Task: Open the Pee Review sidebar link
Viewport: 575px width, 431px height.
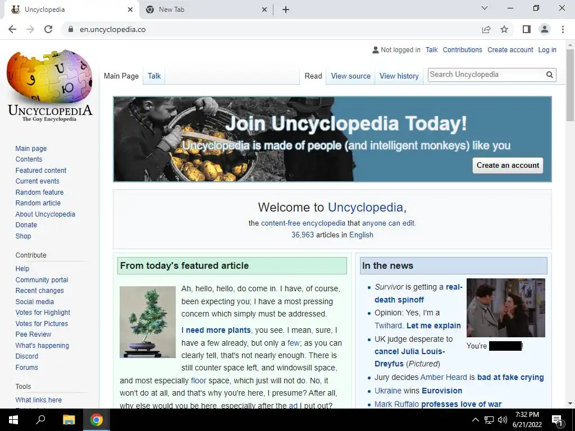Action: pos(33,334)
